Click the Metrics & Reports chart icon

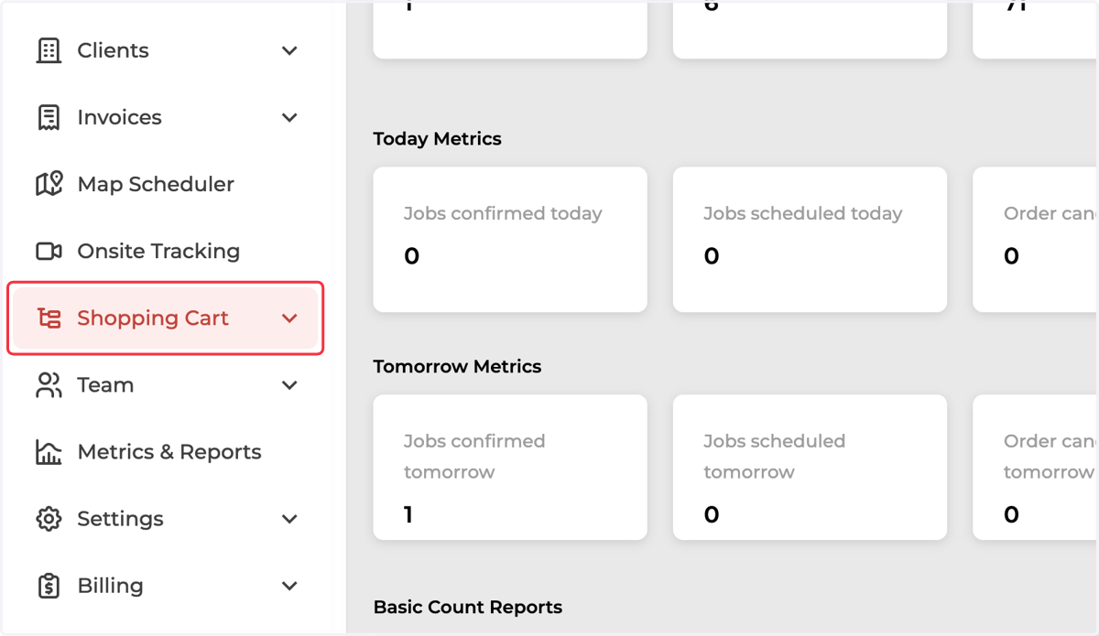[49, 452]
